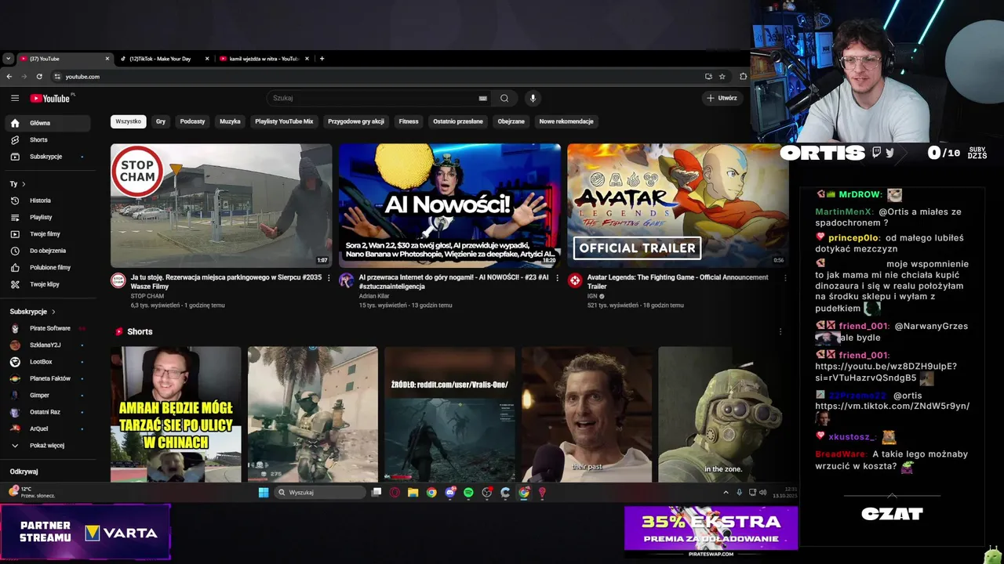
Task: Select the Muzyka filter chip
Action: [230, 121]
